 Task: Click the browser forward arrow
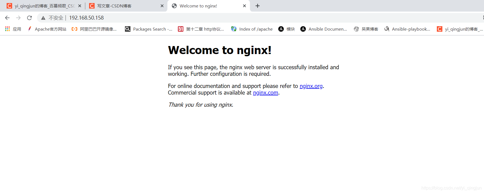(18, 18)
